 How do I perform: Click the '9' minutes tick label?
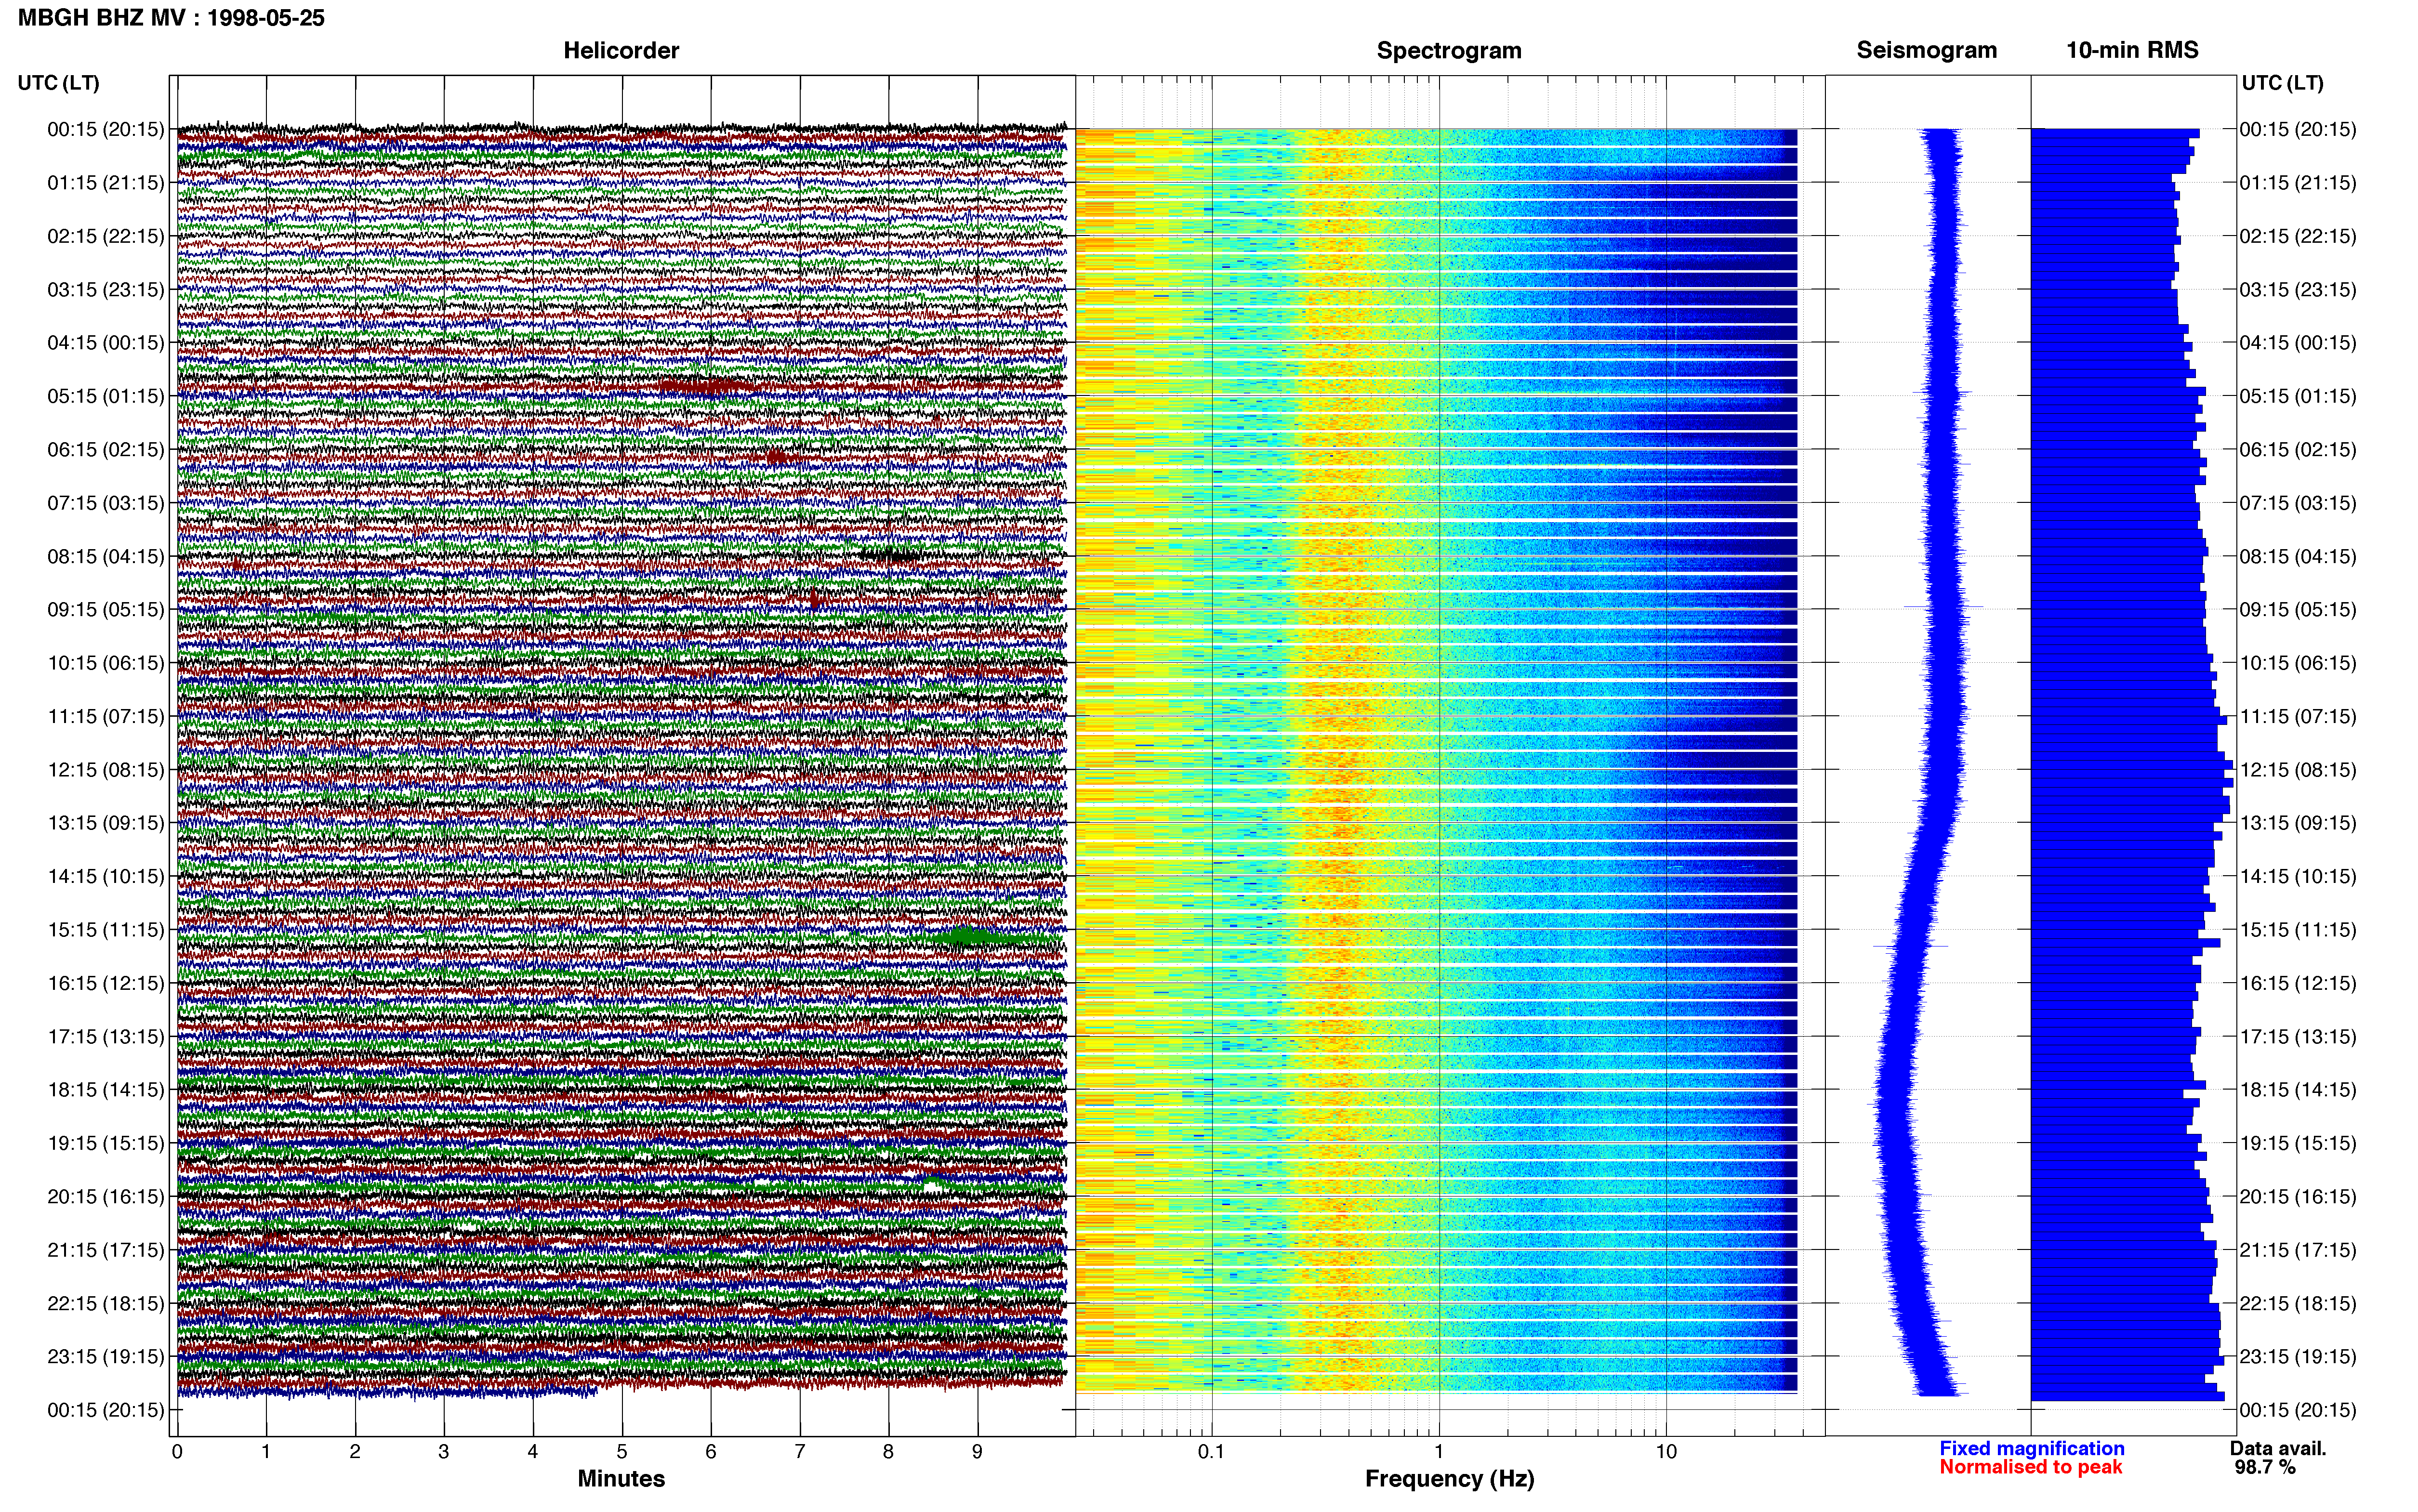click(x=977, y=1451)
